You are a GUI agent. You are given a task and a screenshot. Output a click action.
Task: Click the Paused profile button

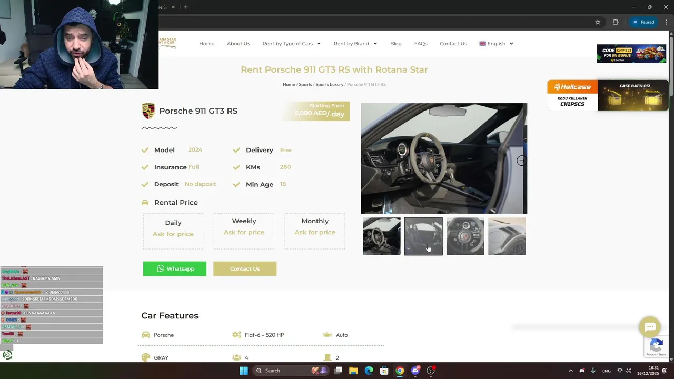click(643, 22)
